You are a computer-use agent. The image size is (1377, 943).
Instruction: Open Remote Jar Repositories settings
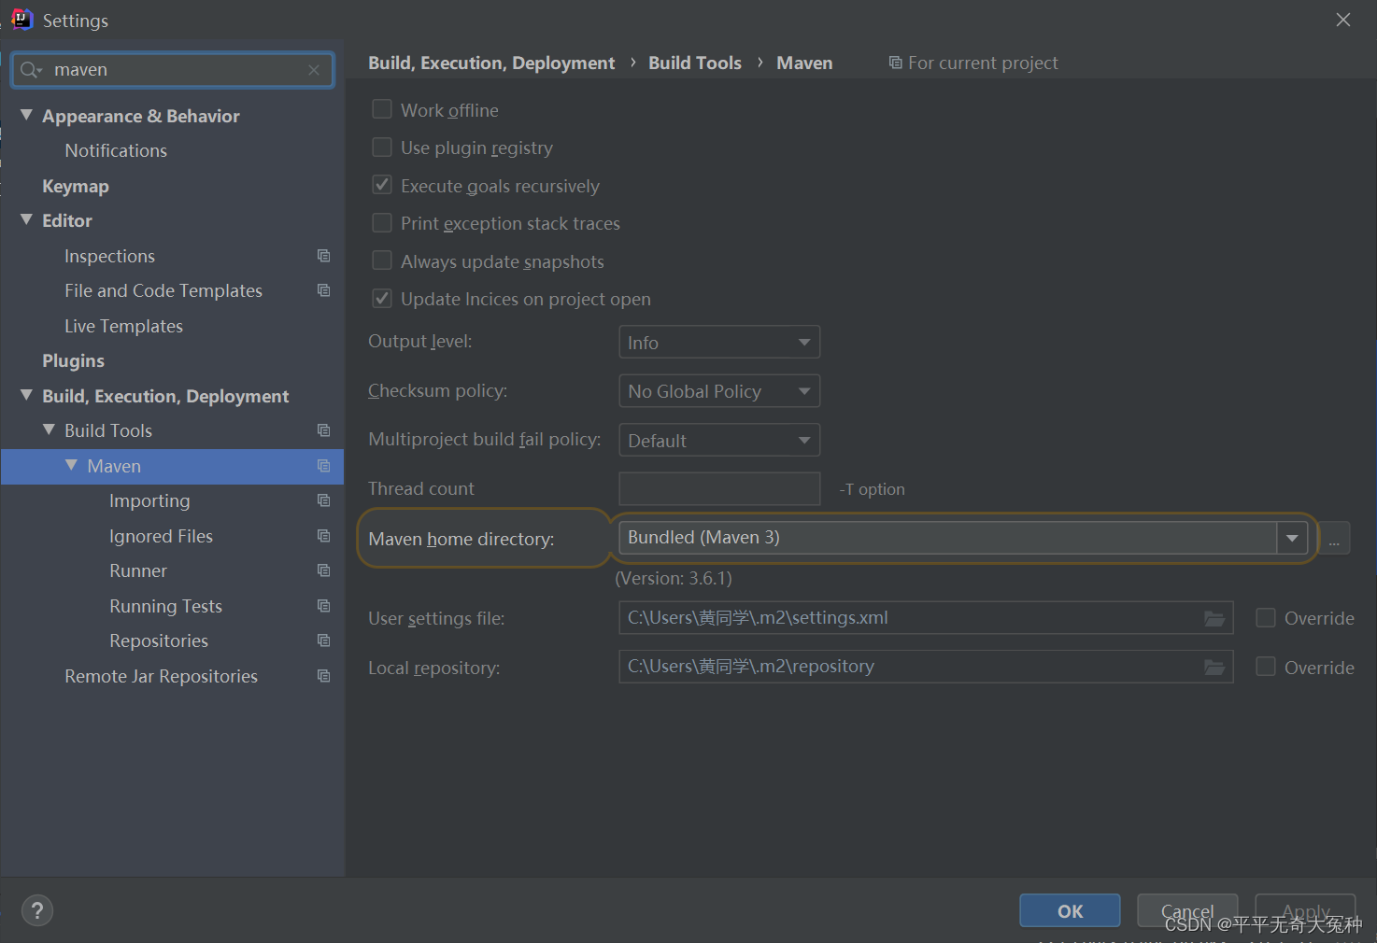161,676
